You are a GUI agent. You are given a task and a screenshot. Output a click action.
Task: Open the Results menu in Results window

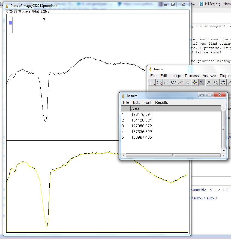tap(161, 102)
